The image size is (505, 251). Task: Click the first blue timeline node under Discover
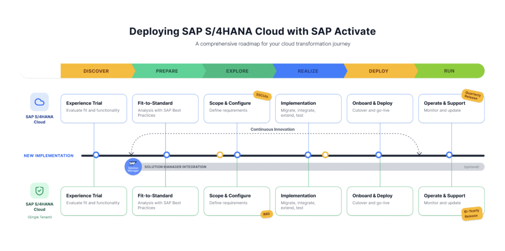click(x=96, y=155)
